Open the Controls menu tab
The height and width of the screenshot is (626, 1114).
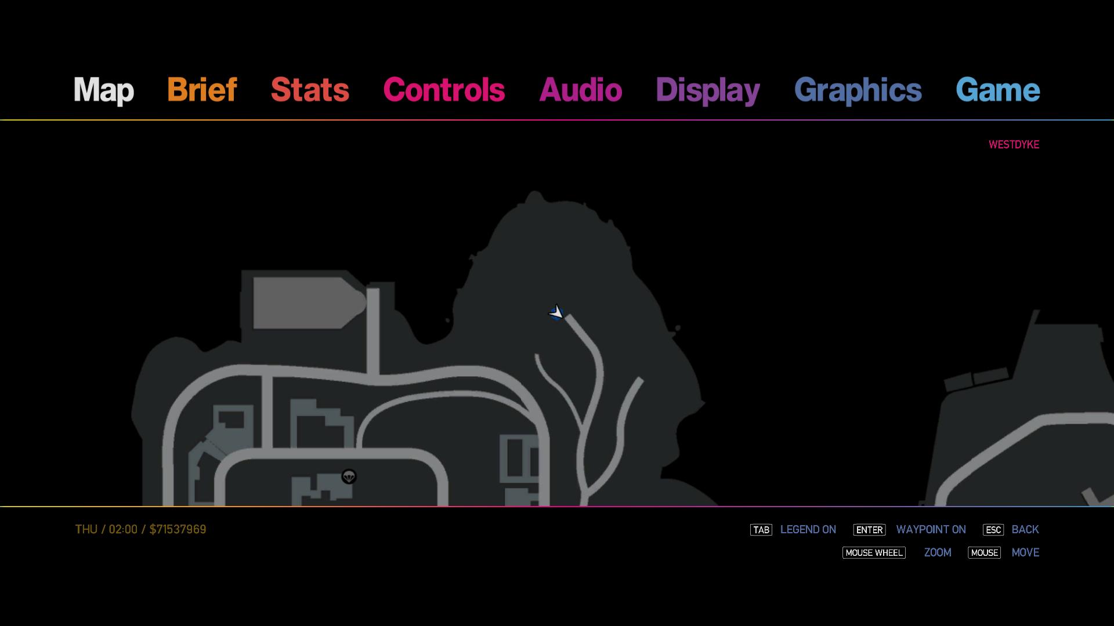click(444, 90)
